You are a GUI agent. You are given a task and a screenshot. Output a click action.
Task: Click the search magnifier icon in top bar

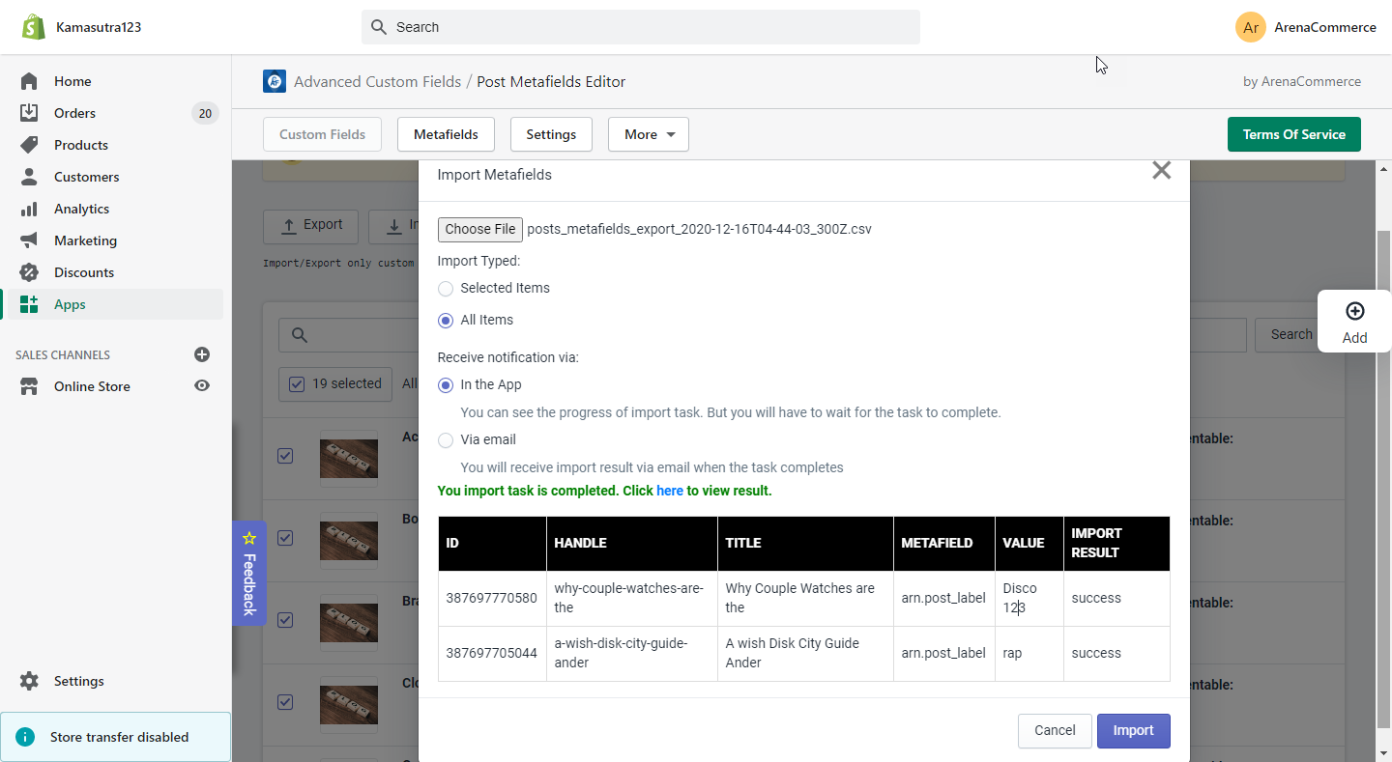pos(379,27)
